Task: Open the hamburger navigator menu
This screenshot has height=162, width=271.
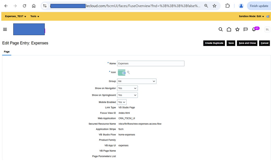Action: pos(5,29)
